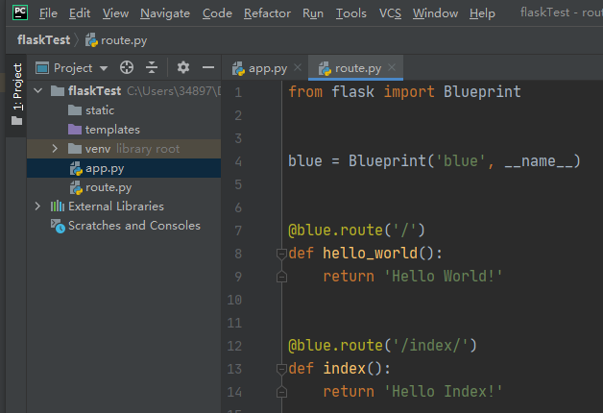Click route.py breadcrumb in navigation bar
This screenshot has height=413, width=603.
116,40
